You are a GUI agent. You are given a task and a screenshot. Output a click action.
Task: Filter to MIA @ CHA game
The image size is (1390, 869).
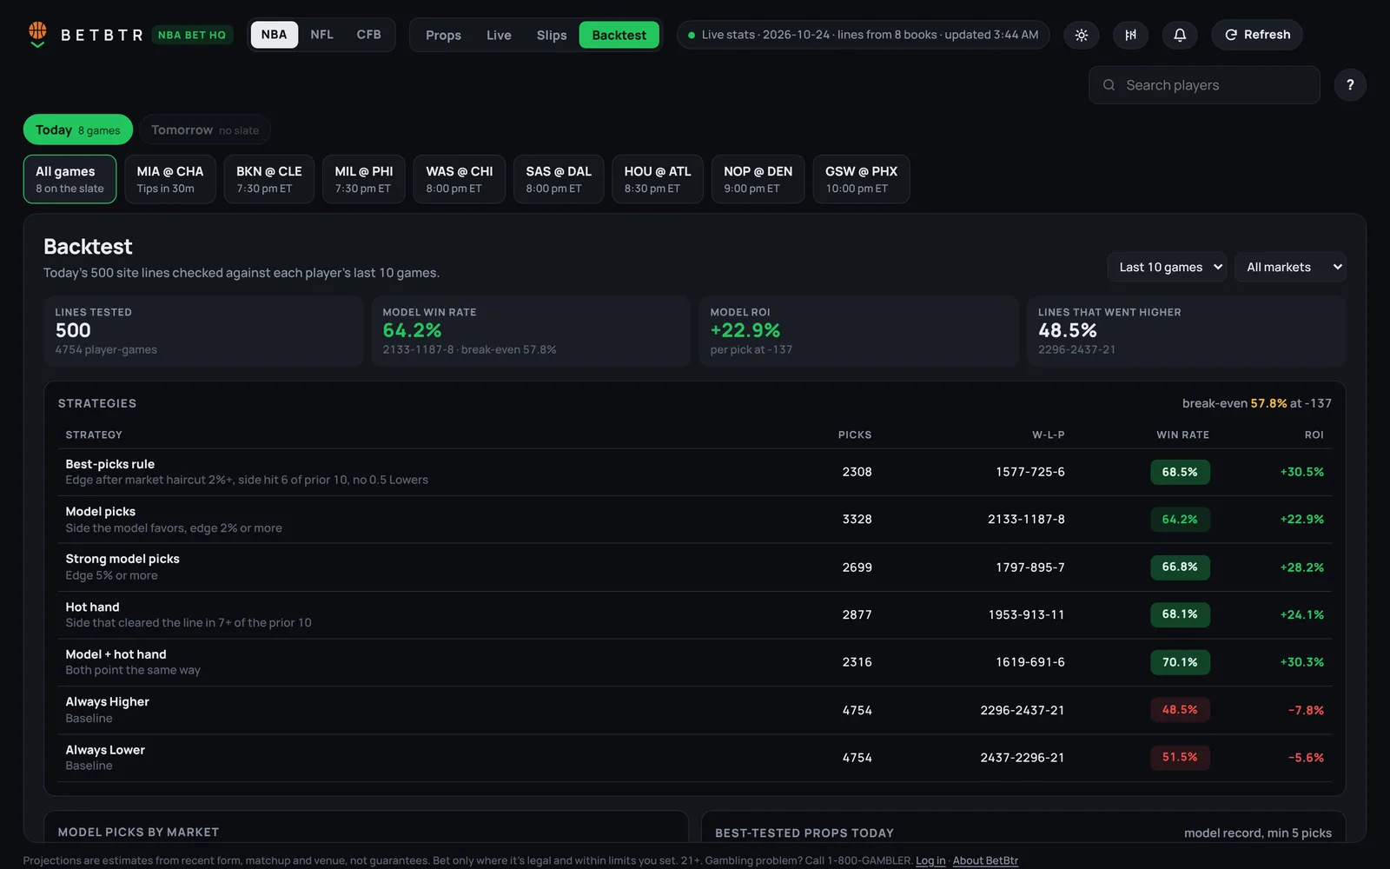170,179
